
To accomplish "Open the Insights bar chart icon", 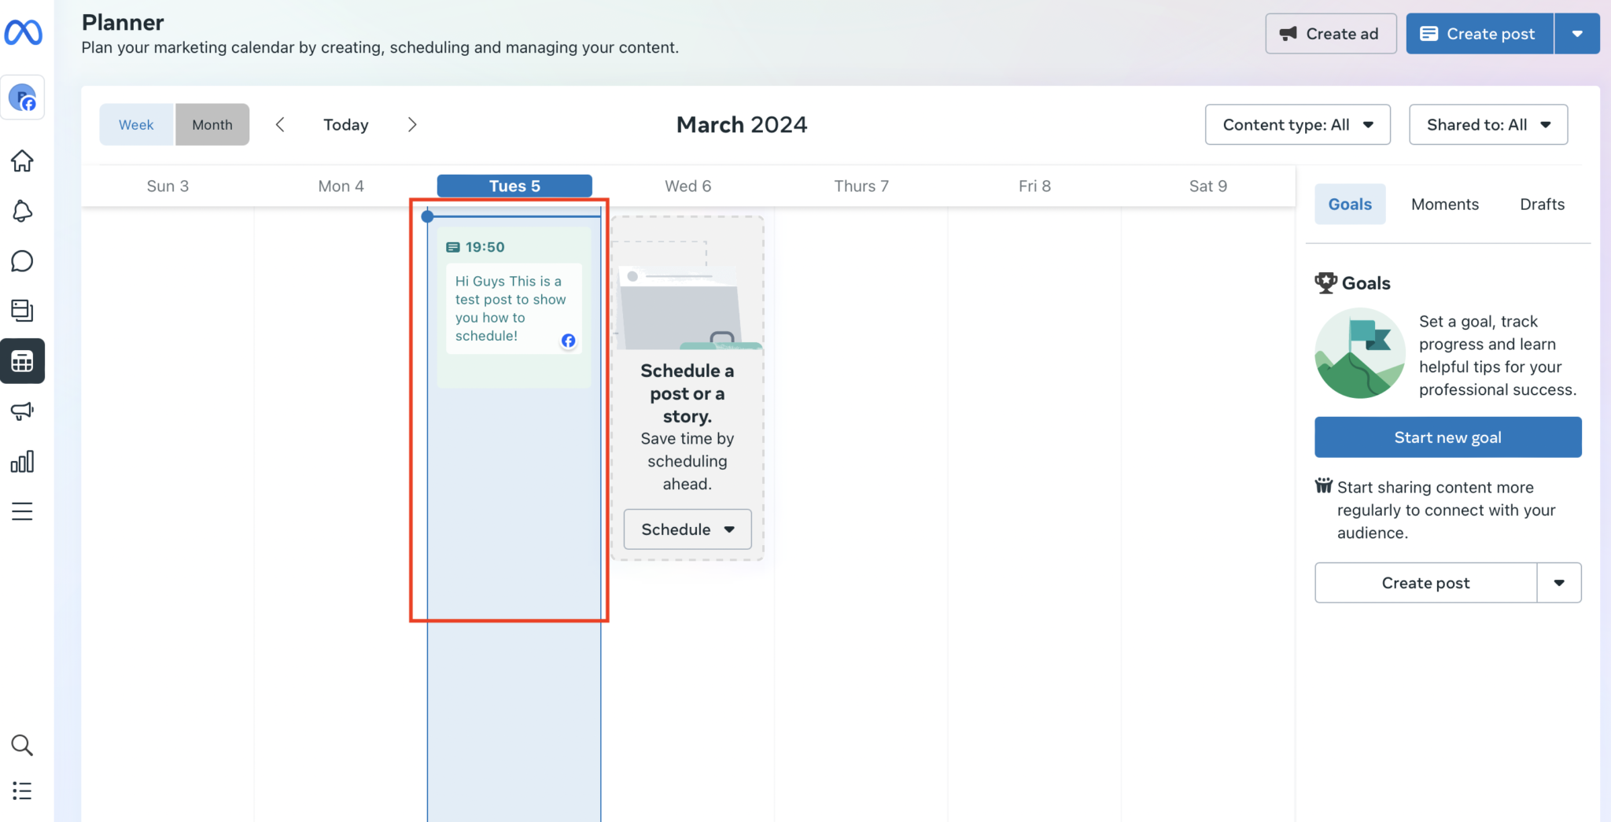I will pyautogui.click(x=22, y=462).
